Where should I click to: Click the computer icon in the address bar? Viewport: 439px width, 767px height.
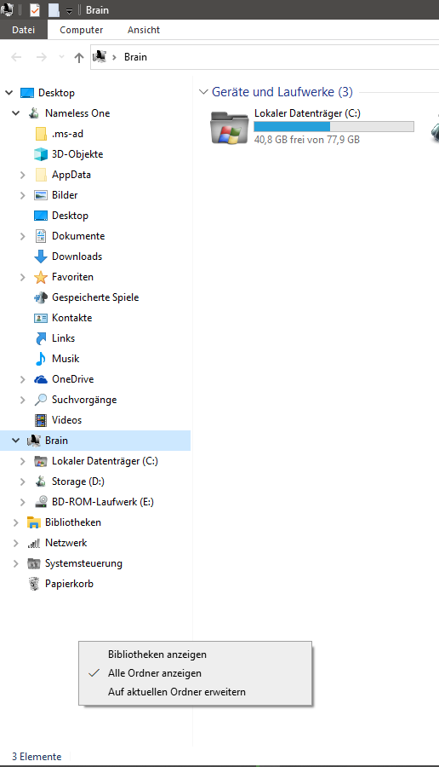point(100,57)
